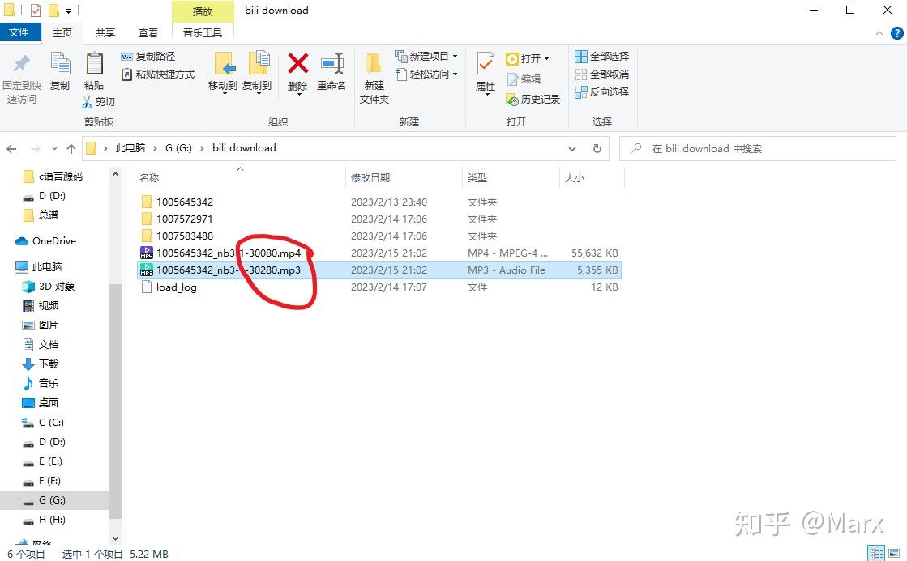Click 此电脑 in the address bar path
The width and height of the screenshot is (907, 561).
[130, 148]
